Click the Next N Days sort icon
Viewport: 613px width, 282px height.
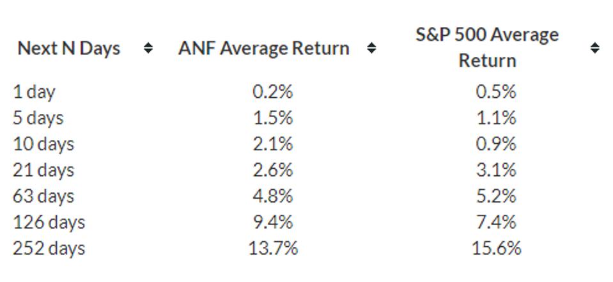[x=148, y=49]
